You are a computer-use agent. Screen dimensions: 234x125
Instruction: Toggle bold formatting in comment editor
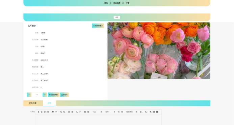(x=38, y=112)
